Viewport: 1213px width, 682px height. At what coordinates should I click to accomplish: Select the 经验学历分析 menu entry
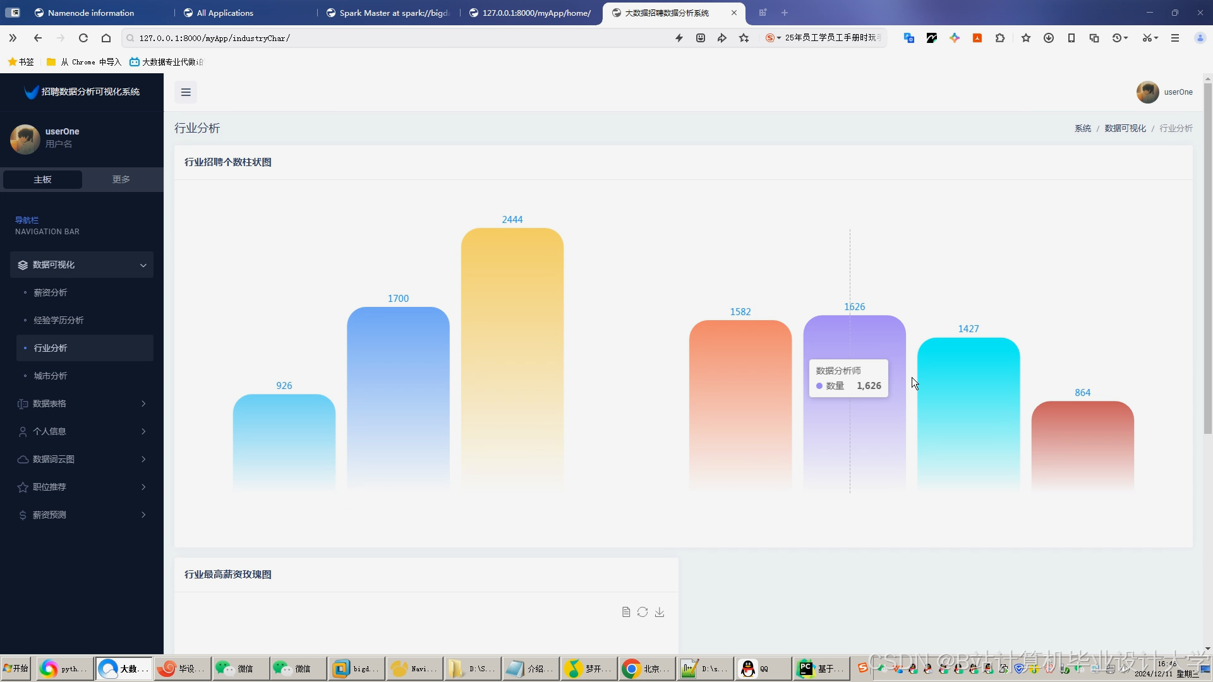tap(59, 320)
